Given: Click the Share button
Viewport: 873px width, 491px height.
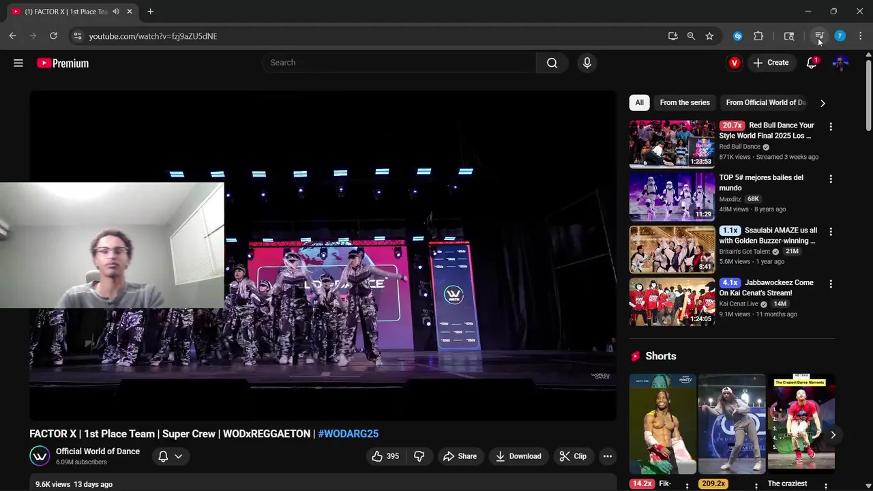Looking at the screenshot, I should [x=460, y=456].
